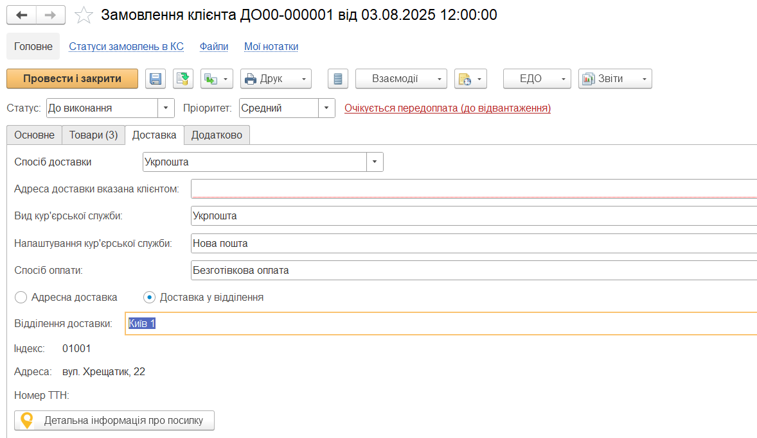757x438 pixels.
Task: Save the document with the floppy disk icon
Action: (x=156, y=78)
